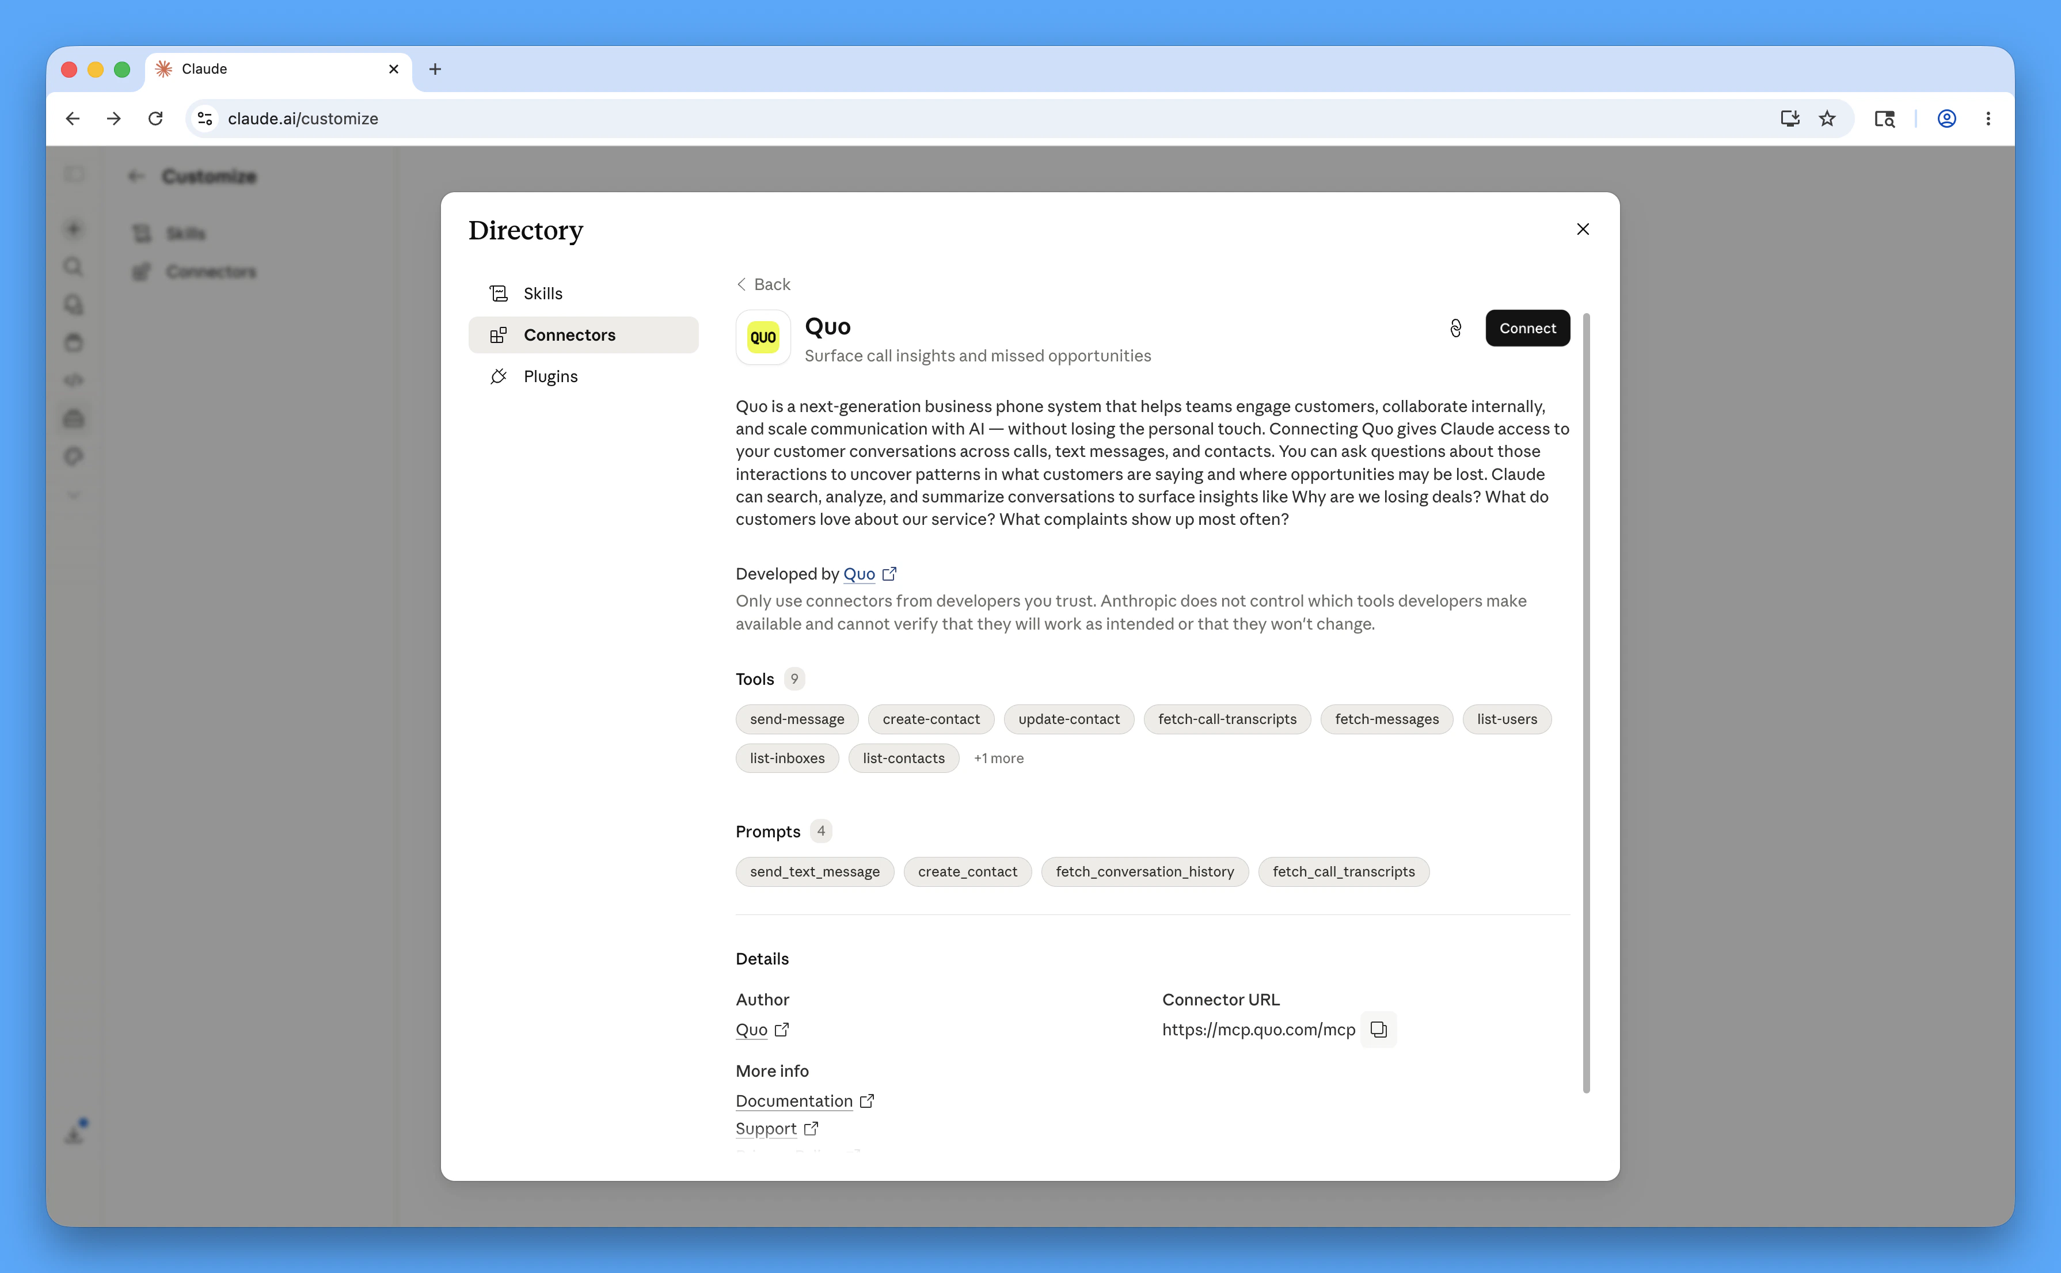Click the send_text_message prompt chip
The width and height of the screenshot is (2061, 1273).
pyautogui.click(x=815, y=871)
